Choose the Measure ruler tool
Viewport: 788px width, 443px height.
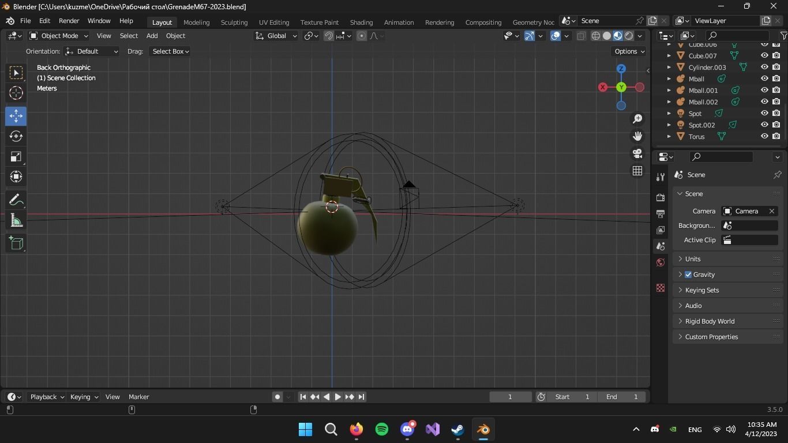point(16,220)
